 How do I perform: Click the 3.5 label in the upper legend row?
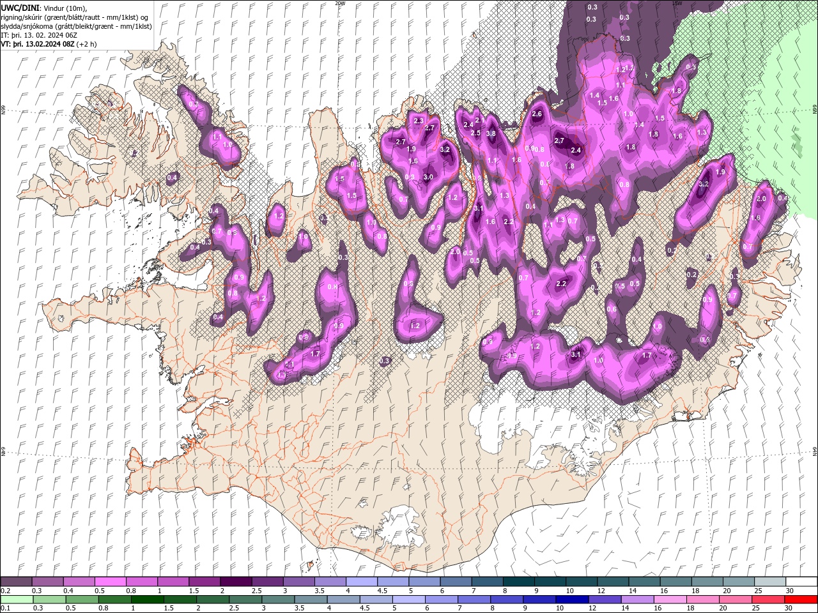[319, 591]
